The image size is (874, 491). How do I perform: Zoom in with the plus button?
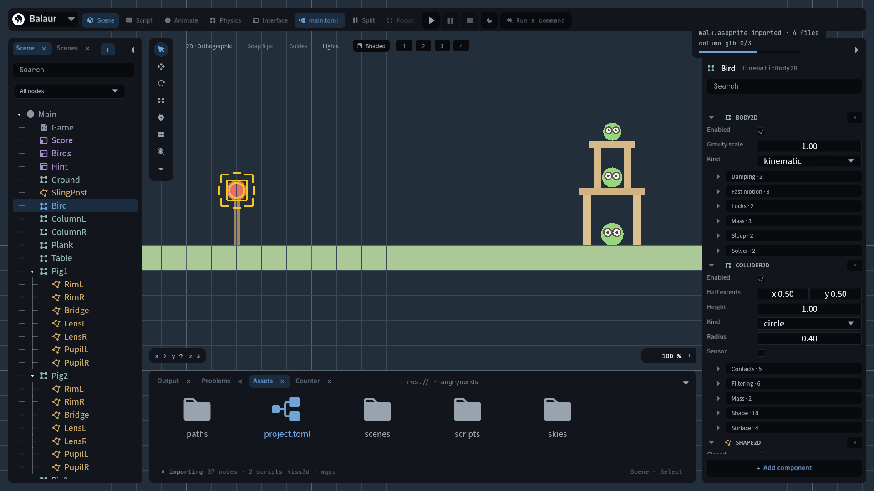point(689,356)
